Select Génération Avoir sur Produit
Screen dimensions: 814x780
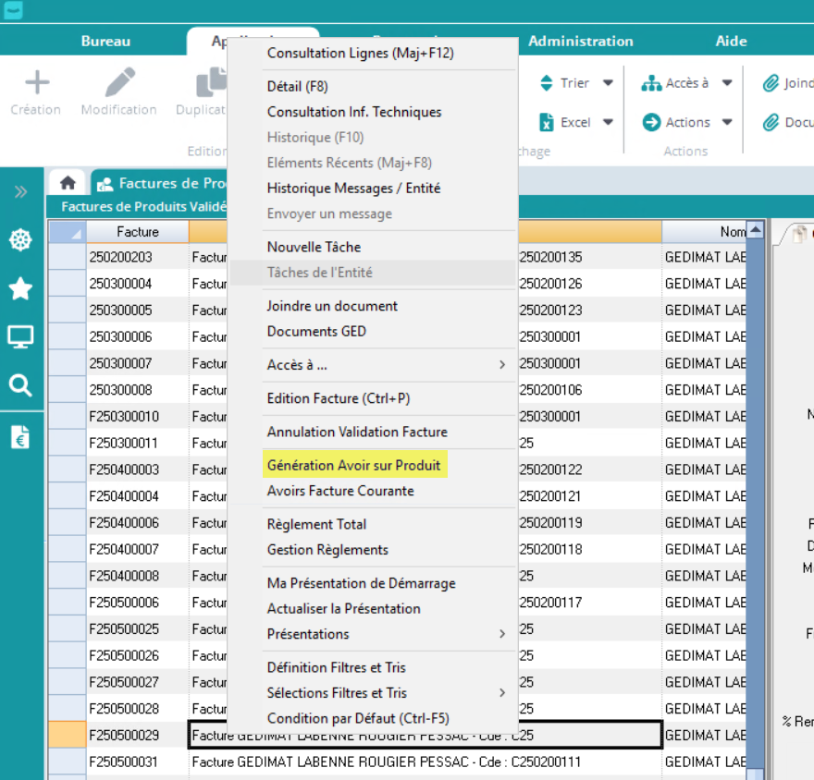click(x=353, y=465)
